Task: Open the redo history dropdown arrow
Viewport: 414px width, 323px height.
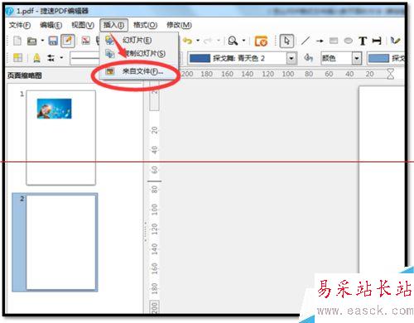Action: pos(218,41)
